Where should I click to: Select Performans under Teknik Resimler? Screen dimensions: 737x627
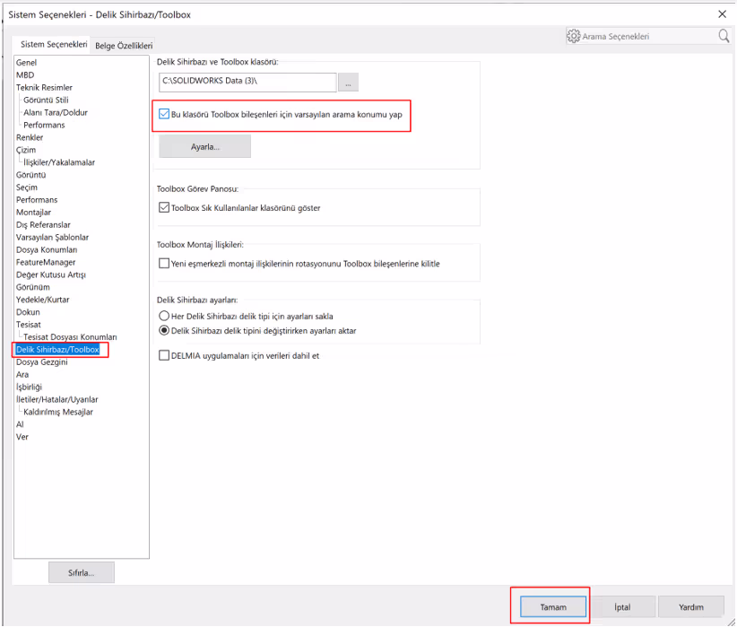[x=44, y=125]
